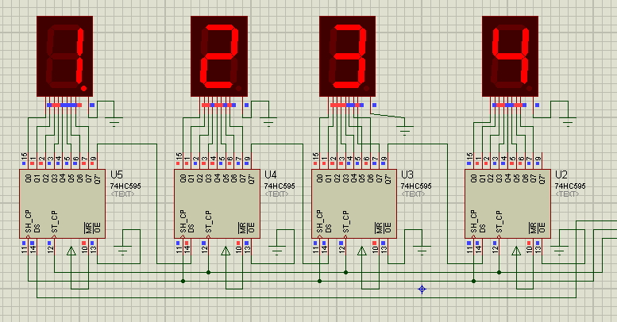Click the ST_CP pin label on U4
Viewport: 617px width, 322px height.
(x=209, y=221)
